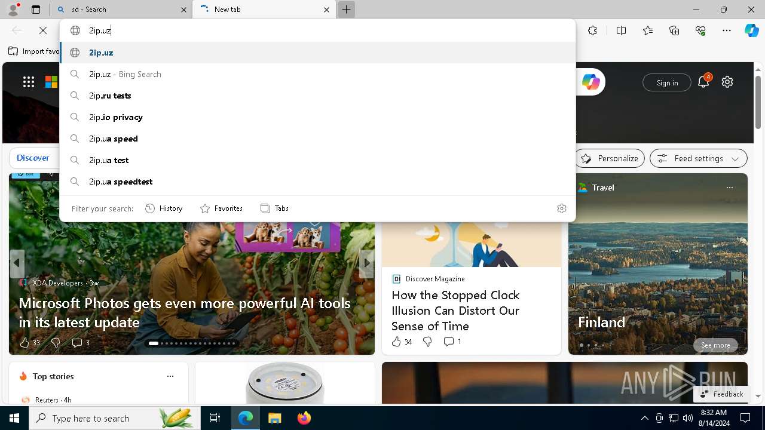Screen dimensions: 765x430
Task: Click Import favorites bookmark
Action: pos(35,51)
